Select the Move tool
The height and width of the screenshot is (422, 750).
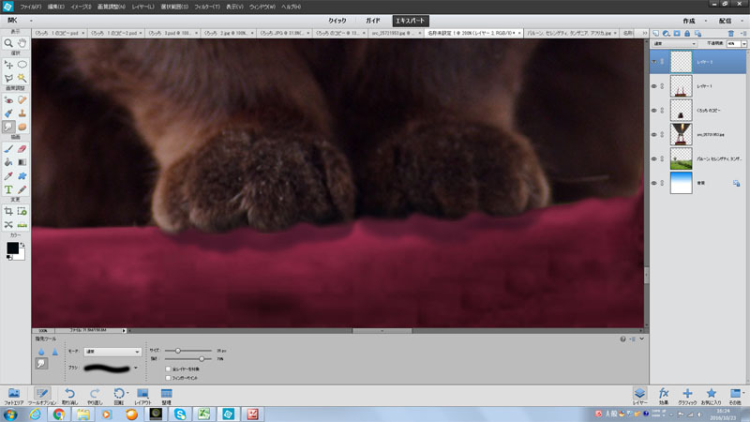pyautogui.click(x=8, y=65)
